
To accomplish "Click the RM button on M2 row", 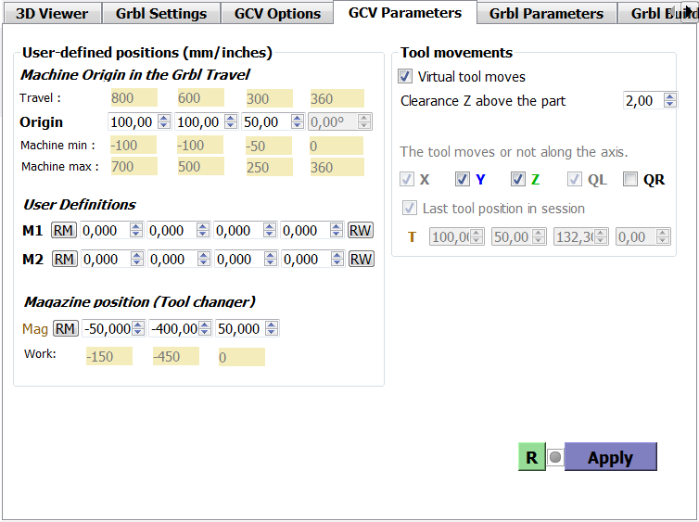I will pos(65,259).
